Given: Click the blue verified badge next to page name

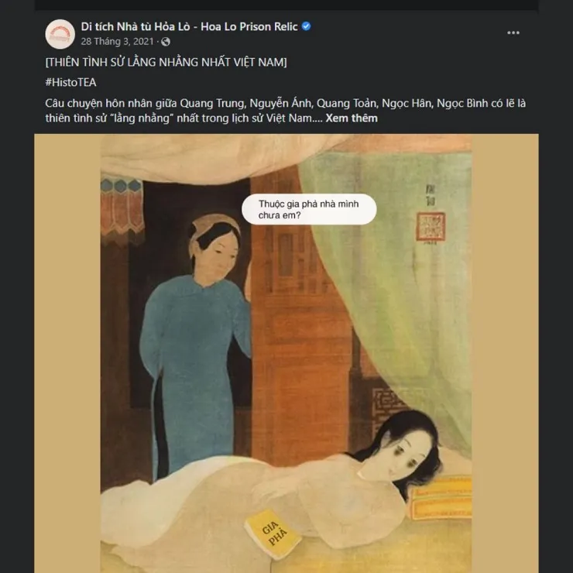Looking at the screenshot, I should (x=306, y=26).
